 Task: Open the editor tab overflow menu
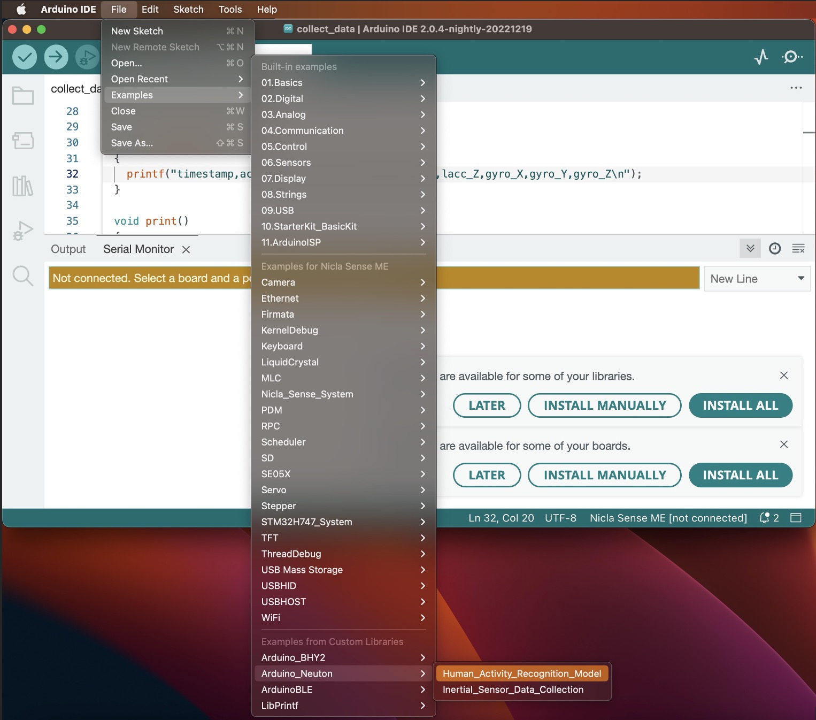[x=796, y=88]
